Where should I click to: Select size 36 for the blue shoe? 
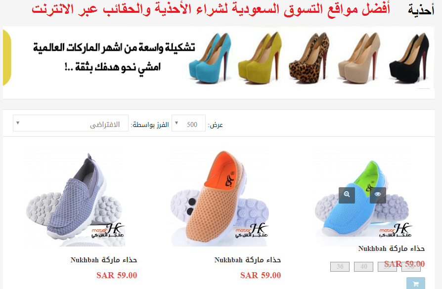(340, 266)
